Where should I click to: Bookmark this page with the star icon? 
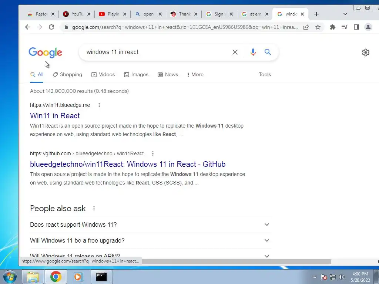coord(318,27)
